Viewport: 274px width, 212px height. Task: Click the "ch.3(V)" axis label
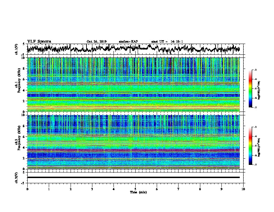[17, 178]
